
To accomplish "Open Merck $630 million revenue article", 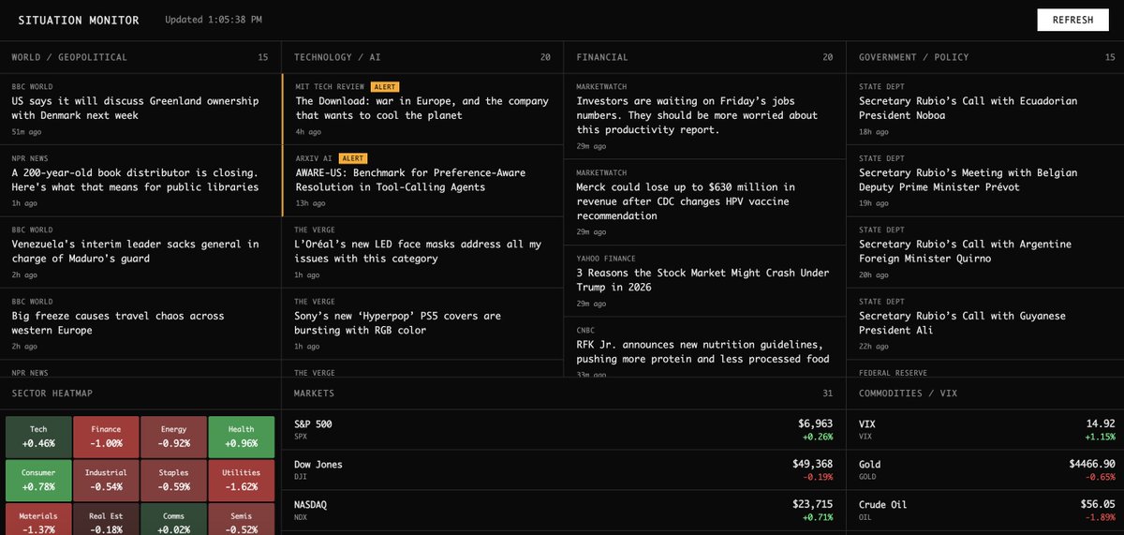I will pyautogui.click(x=686, y=201).
